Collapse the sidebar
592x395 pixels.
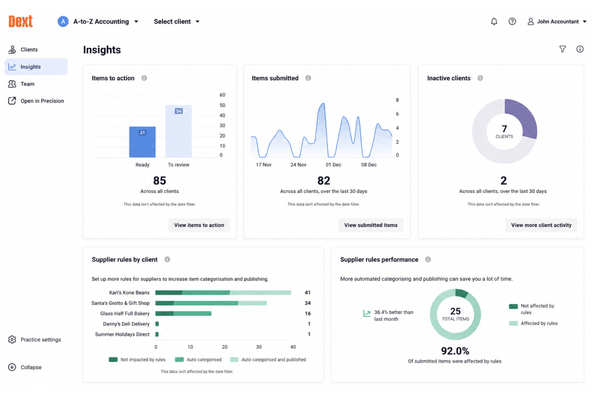point(25,367)
